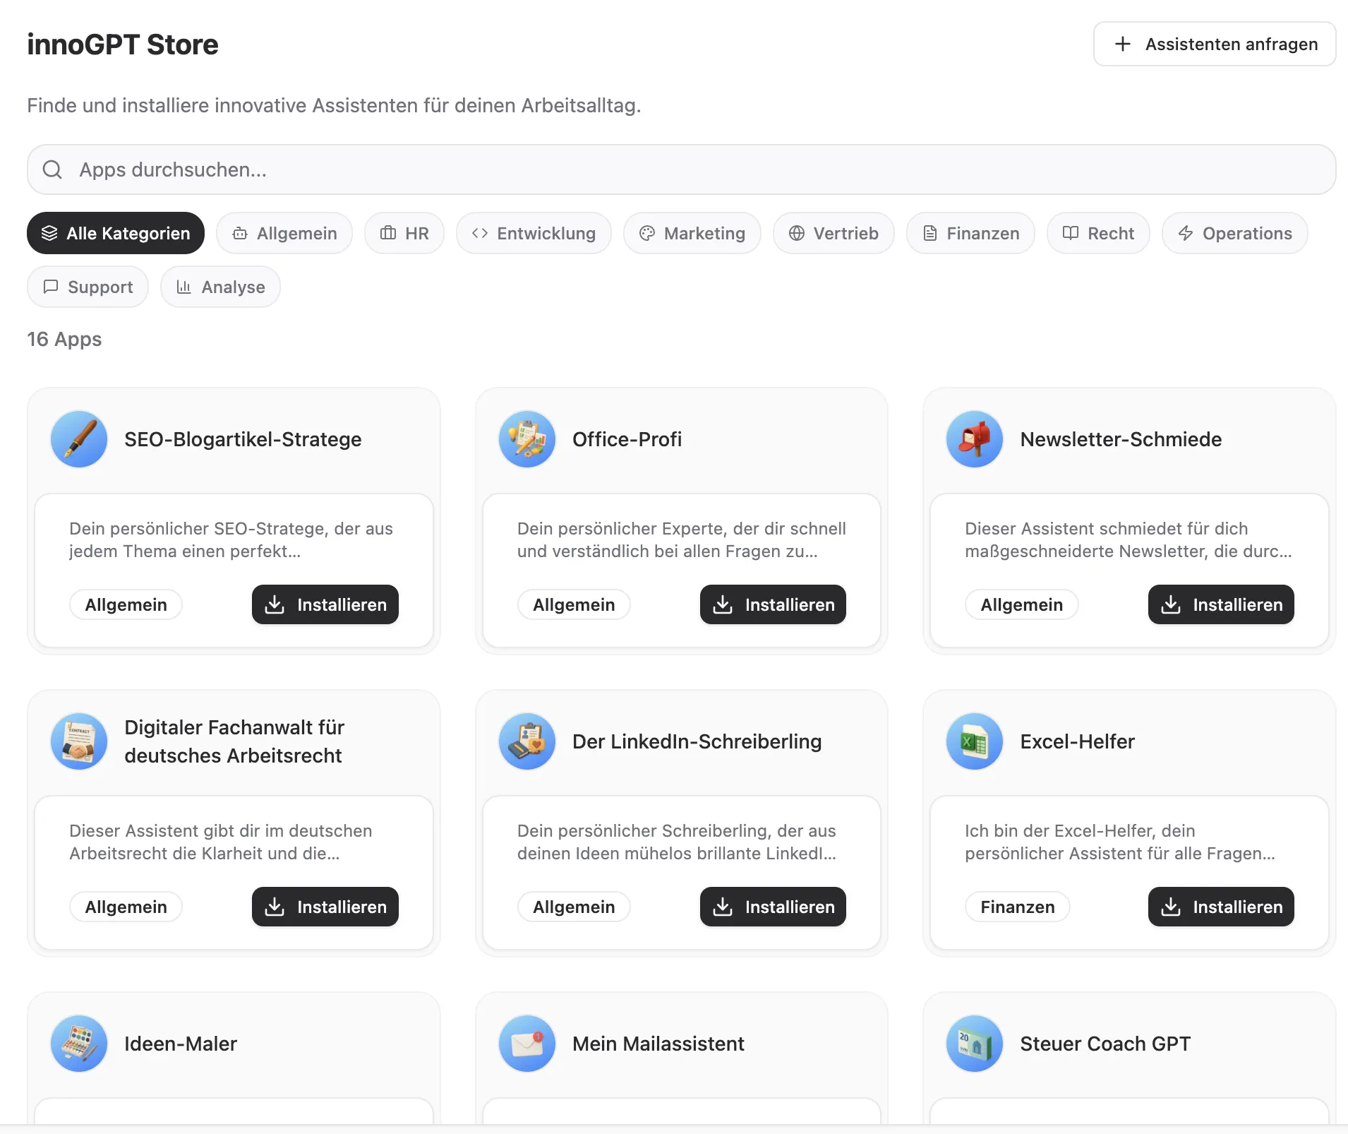Open the Mein Mailassistent envelope icon

[x=527, y=1044]
